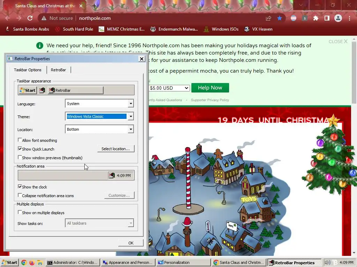357x267 pixels.
Task: Switch to the RetroBar tab
Action: (59, 70)
